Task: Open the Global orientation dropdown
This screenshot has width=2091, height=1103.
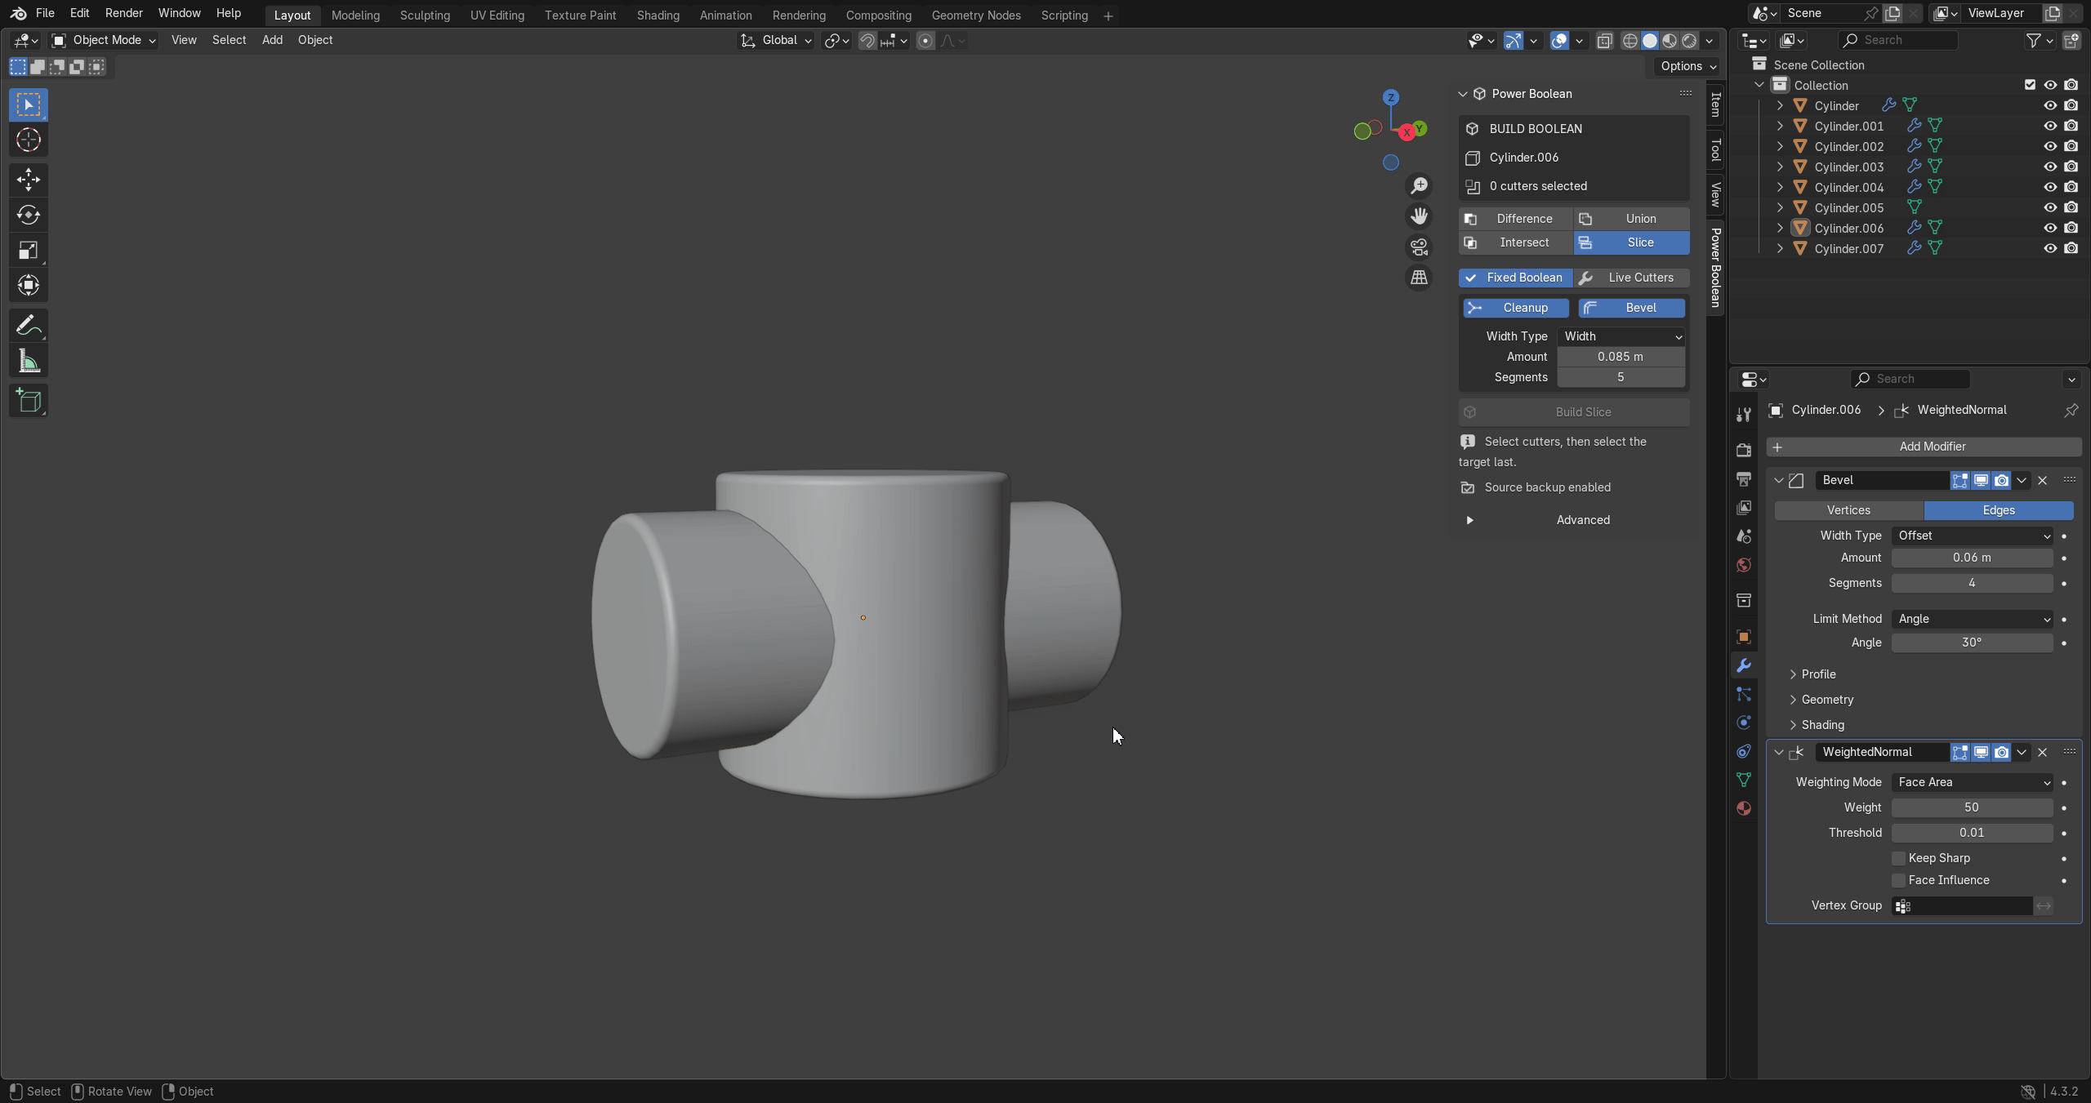Action: pyautogui.click(x=777, y=40)
